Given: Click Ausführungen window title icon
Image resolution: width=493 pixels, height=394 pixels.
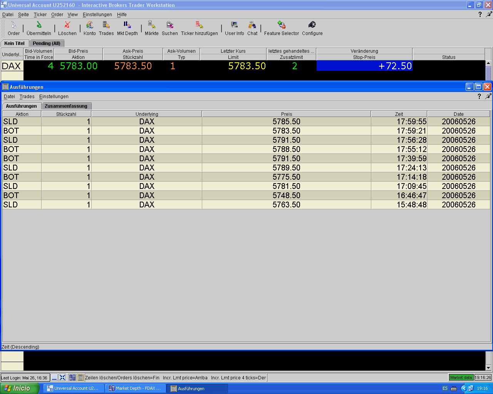Looking at the screenshot, I should point(5,87).
